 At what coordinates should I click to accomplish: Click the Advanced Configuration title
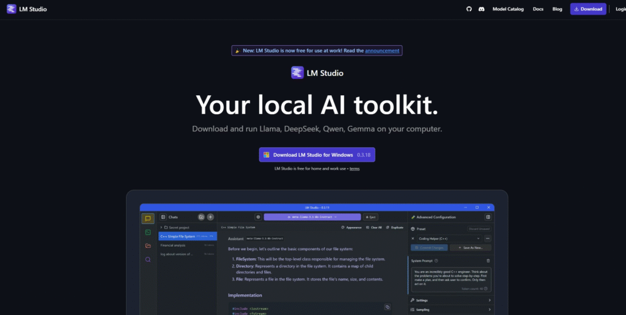pos(436,217)
